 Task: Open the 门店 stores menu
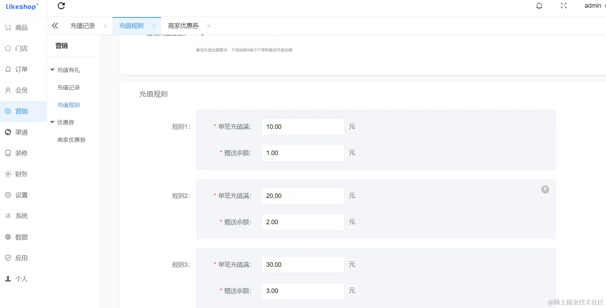point(23,49)
